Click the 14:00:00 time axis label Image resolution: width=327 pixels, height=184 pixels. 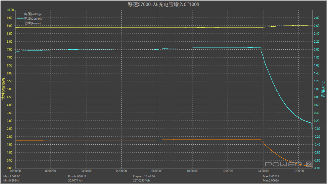[x=263, y=171]
